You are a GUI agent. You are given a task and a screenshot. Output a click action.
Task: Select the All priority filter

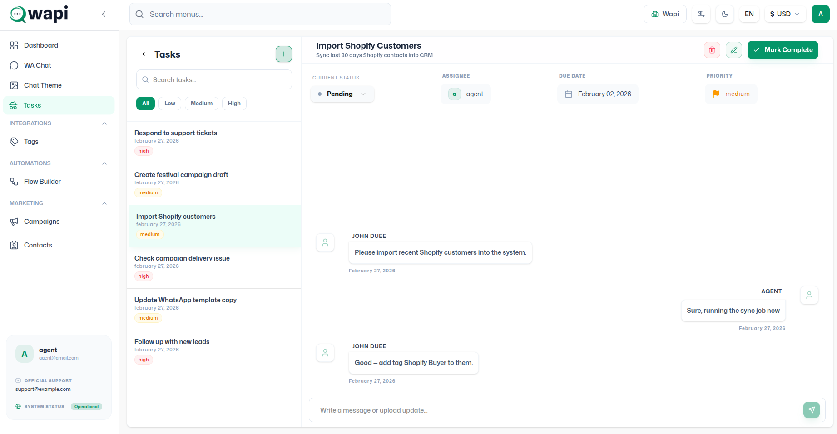click(145, 104)
